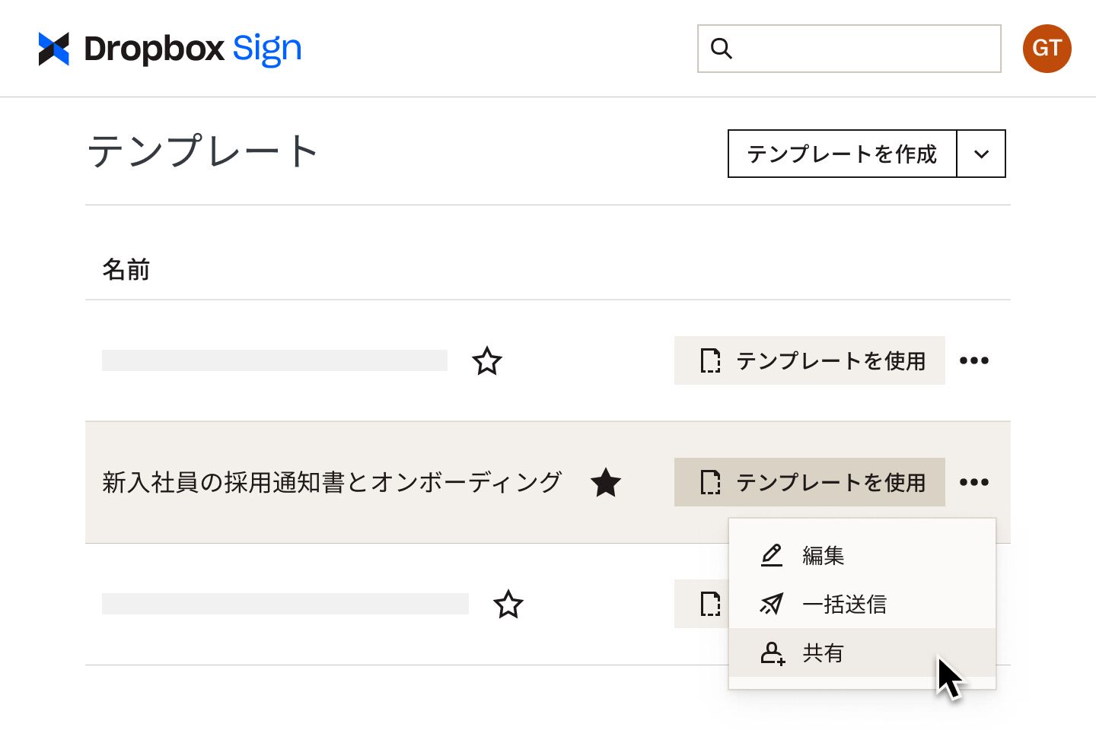Favorite the first template using its star
This screenshot has width=1096, height=730.
pyautogui.click(x=487, y=361)
